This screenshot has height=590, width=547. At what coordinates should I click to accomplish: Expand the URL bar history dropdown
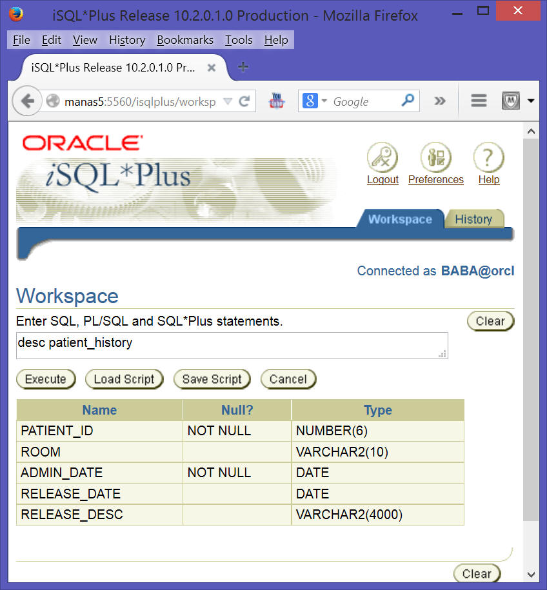[x=228, y=101]
